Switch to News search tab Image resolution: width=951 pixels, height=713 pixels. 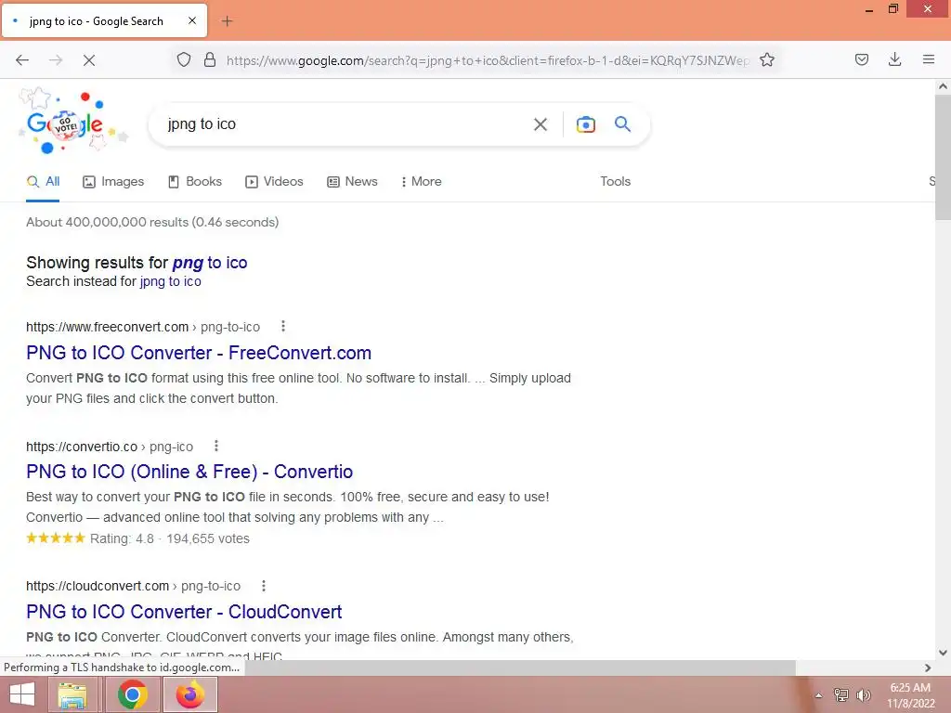point(352,181)
